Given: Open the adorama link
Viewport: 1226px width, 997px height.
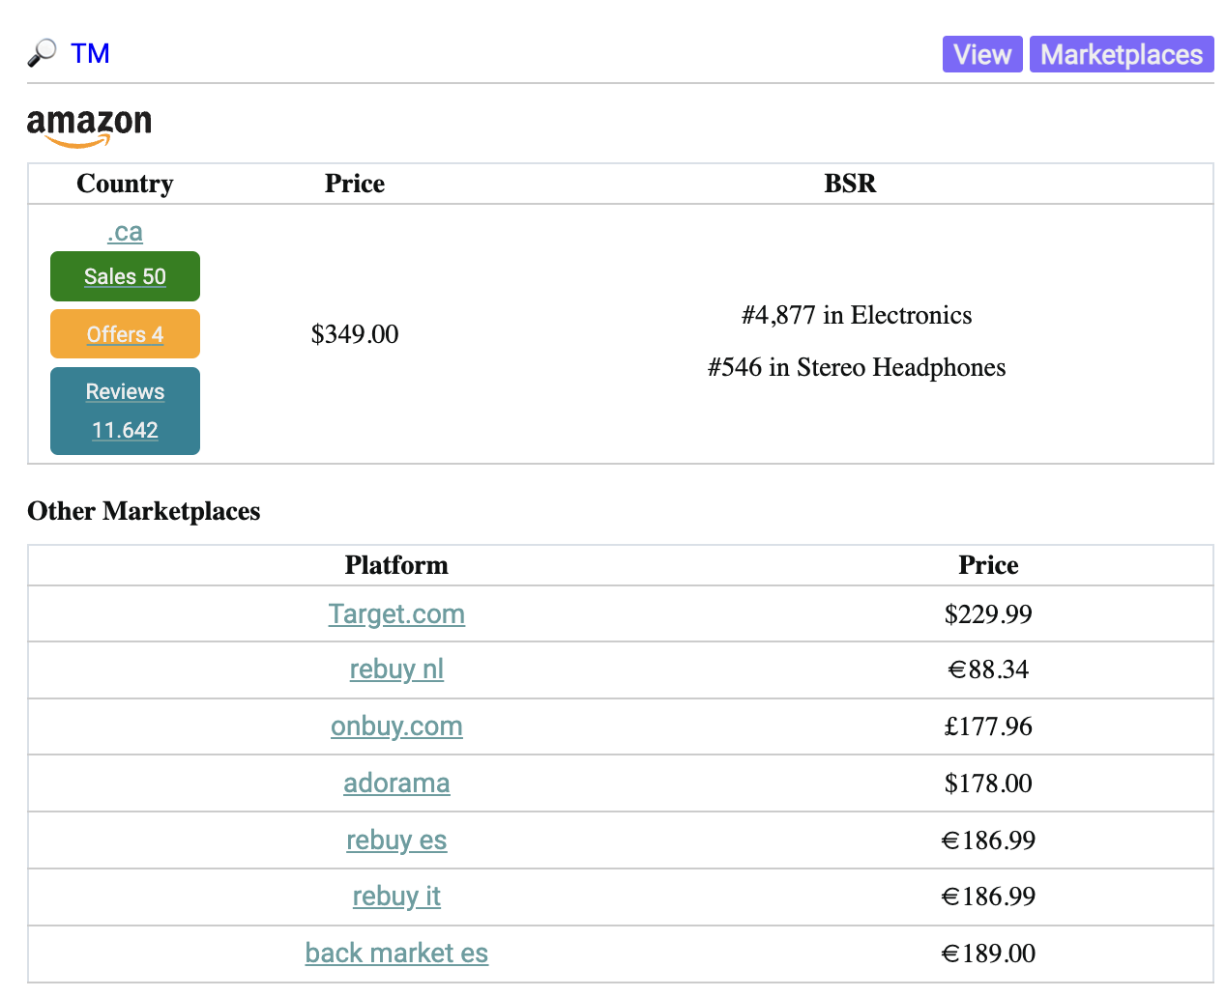Looking at the screenshot, I should 396,783.
